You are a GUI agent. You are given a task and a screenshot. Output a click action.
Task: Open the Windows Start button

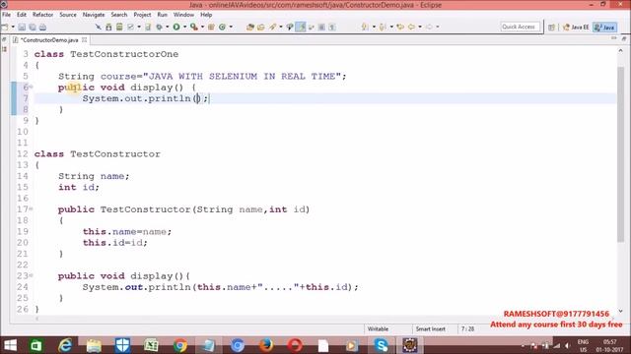point(10,345)
